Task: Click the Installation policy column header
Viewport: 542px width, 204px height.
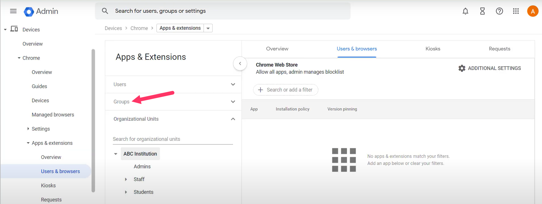Action: [x=293, y=109]
